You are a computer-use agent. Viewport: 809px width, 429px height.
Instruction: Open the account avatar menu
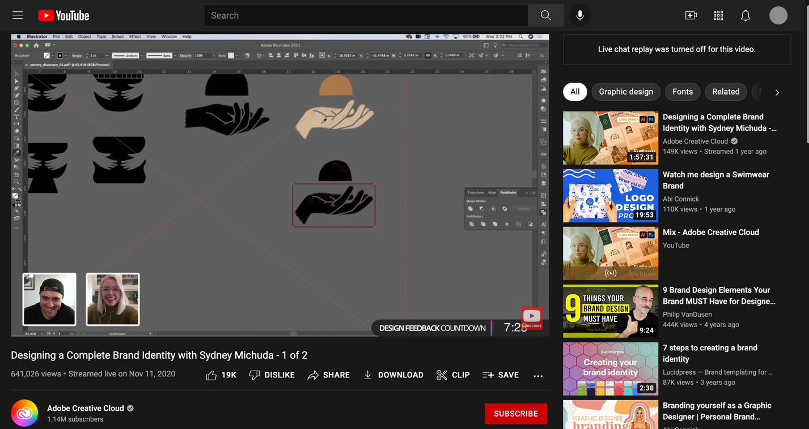click(x=778, y=15)
